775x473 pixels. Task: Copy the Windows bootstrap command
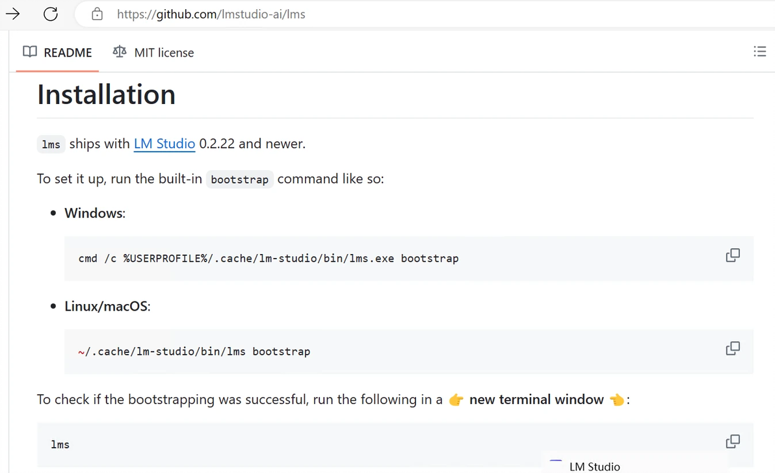coord(733,255)
